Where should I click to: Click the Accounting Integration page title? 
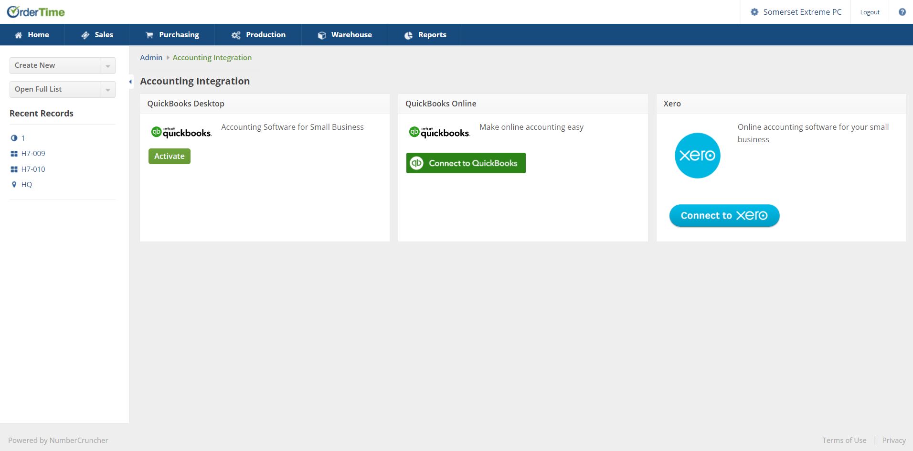195,81
